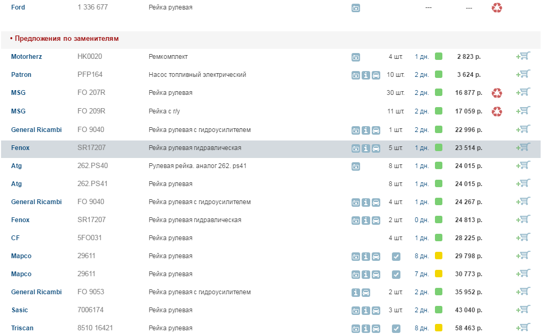Open car applicability icon for FO 9053

coord(365,293)
